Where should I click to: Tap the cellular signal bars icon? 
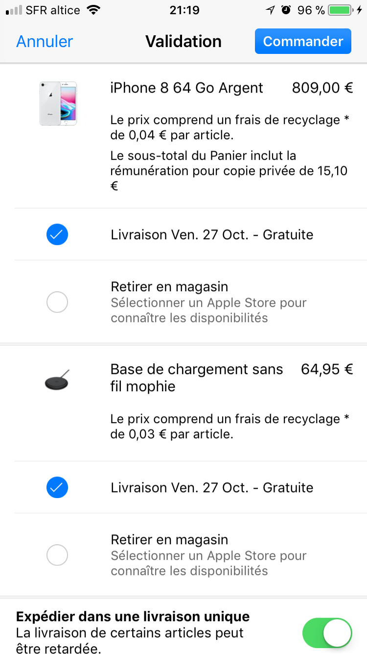pyautogui.click(x=14, y=10)
